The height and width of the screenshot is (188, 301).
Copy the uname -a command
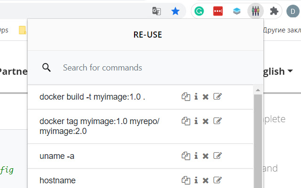click(x=186, y=156)
